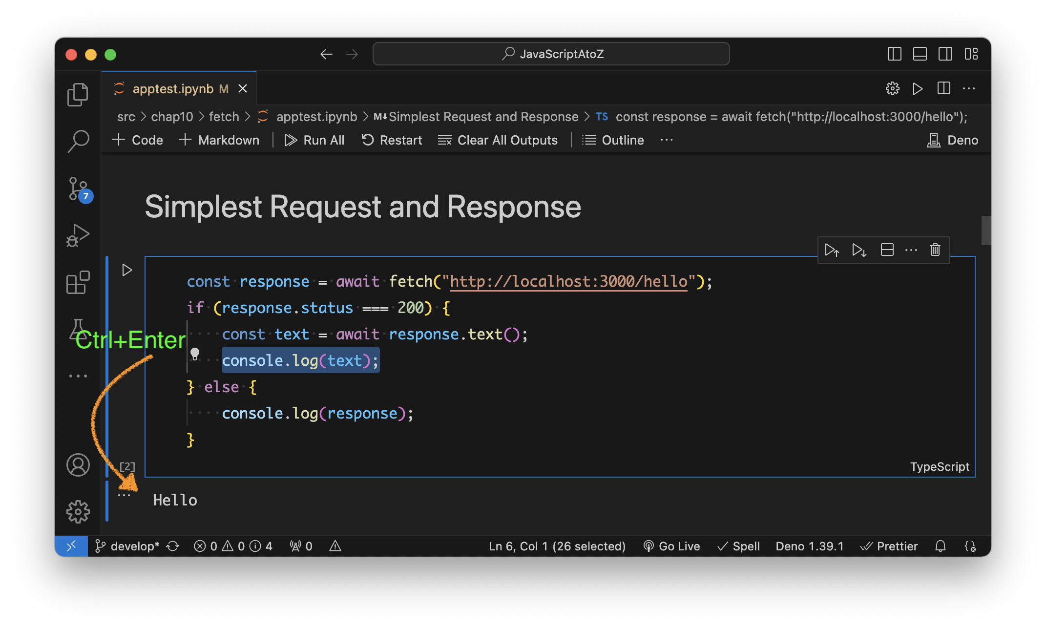Run the code cell with the play icon
The width and height of the screenshot is (1046, 629).
tap(127, 269)
